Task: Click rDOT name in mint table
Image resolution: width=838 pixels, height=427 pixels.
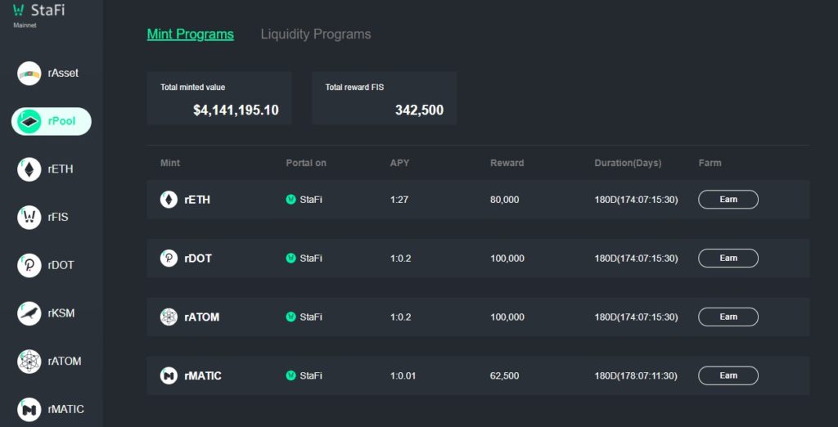Action: tap(198, 258)
